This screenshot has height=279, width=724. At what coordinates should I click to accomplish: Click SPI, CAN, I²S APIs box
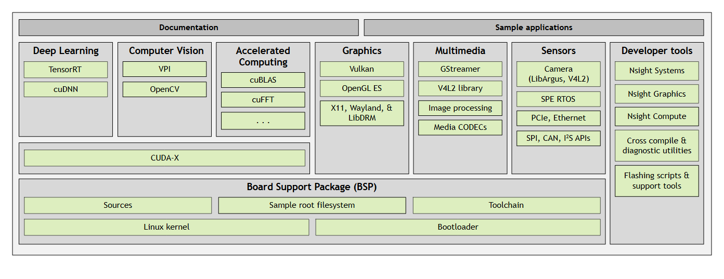click(559, 138)
